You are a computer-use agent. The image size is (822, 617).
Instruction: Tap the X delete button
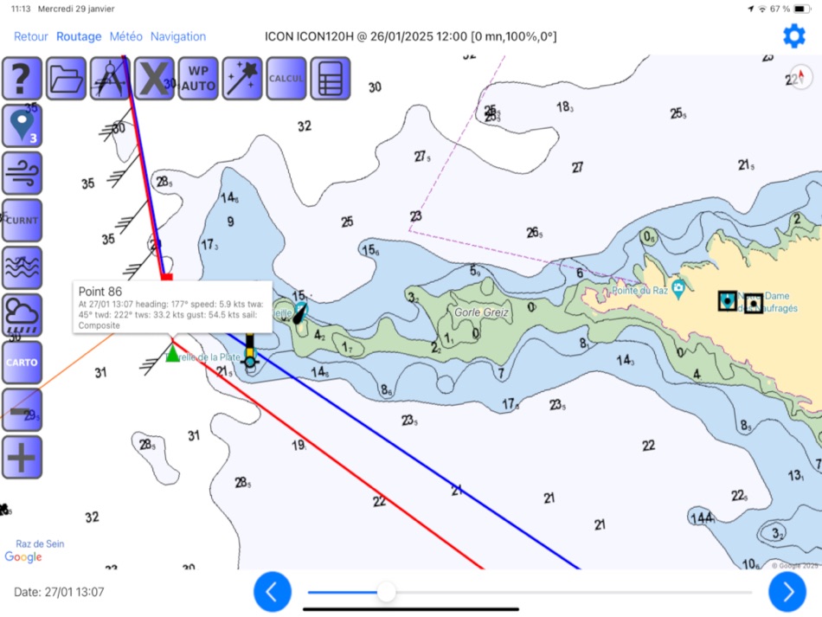[154, 78]
